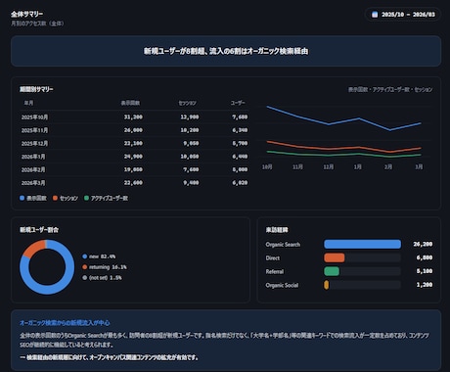This screenshot has width=450, height=372.
Task: Click the orange dot beside returning 16.1%
Action: tap(85, 267)
